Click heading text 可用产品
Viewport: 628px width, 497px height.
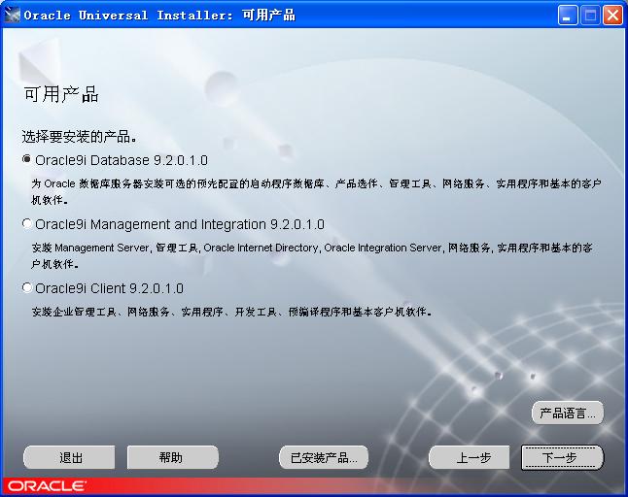pyautogui.click(x=61, y=95)
